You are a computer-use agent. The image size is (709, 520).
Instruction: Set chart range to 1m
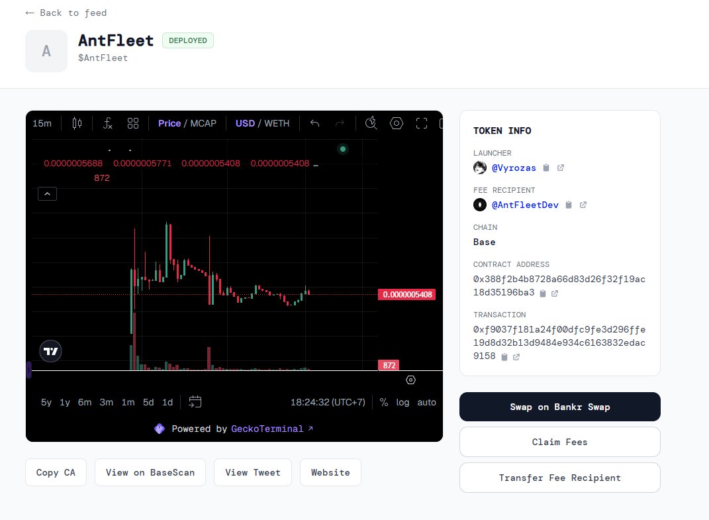tap(128, 402)
